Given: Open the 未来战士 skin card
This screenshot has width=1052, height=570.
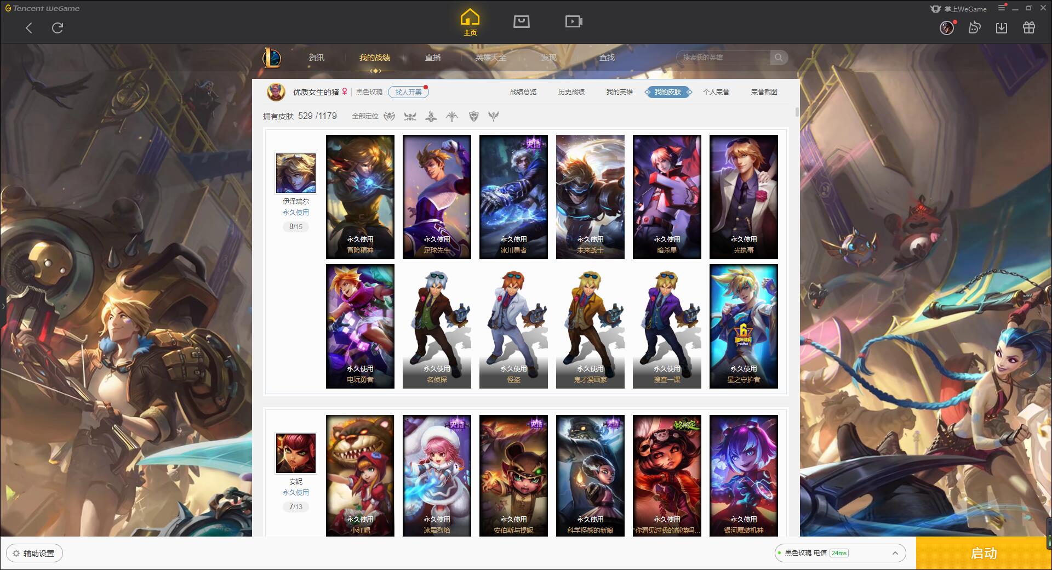Looking at the screenshot, I should (590, 197).
